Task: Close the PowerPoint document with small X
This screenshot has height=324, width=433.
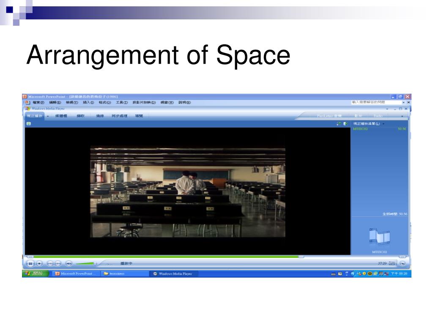Action: (x=409, y=103)
